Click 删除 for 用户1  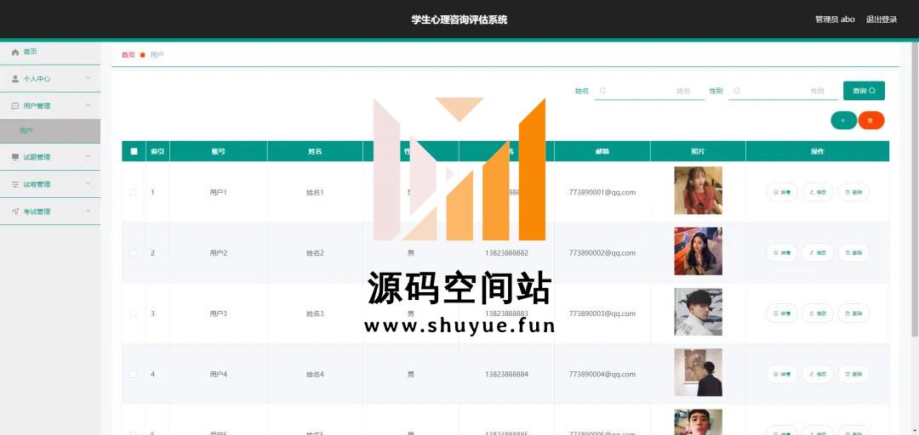853,192
